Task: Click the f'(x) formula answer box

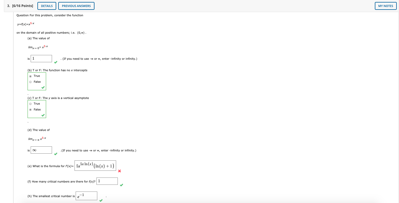Action: click(x=95, y=165)
